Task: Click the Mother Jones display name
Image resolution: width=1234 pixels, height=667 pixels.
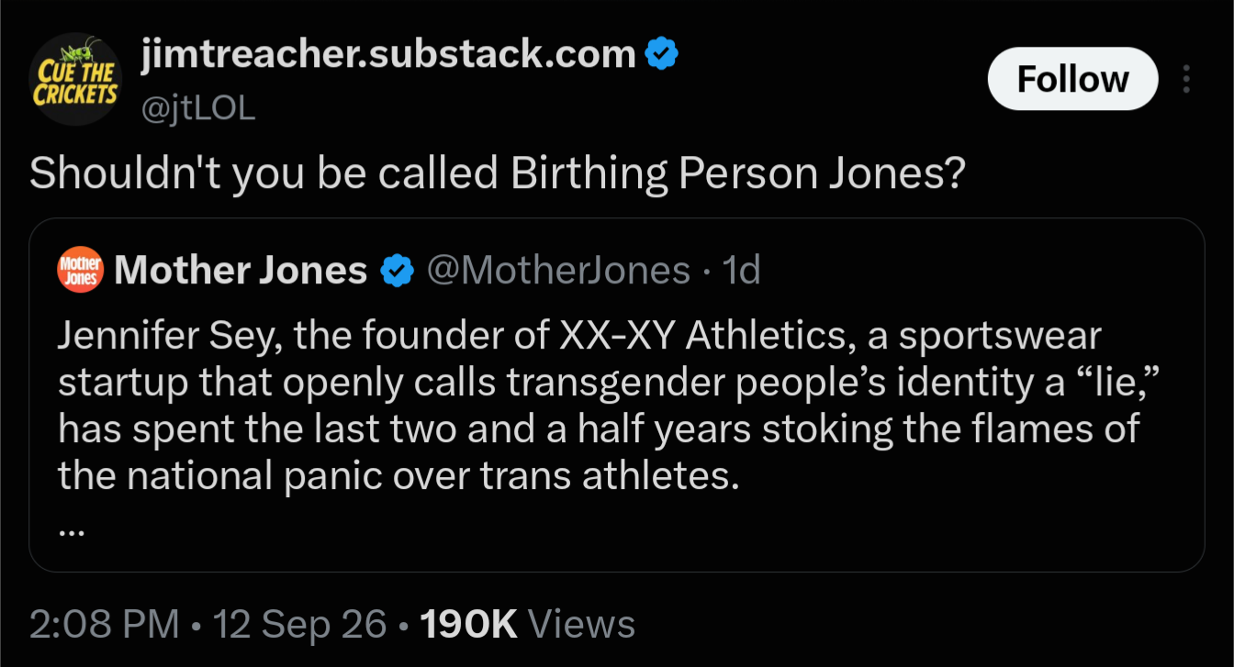Action: click(241, 271)
